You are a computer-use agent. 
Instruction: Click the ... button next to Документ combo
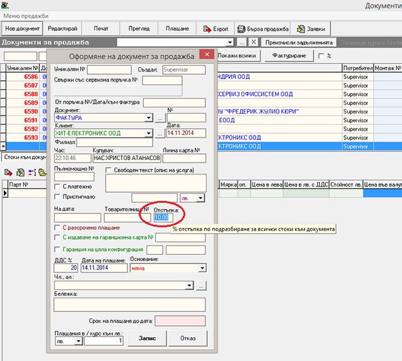pos(160,118)
